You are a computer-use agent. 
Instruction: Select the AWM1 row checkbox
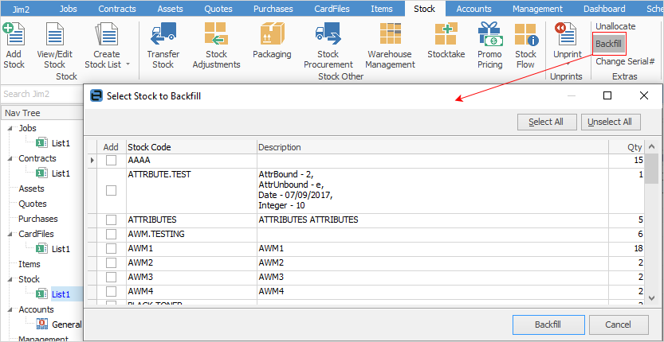pos(111,248)
